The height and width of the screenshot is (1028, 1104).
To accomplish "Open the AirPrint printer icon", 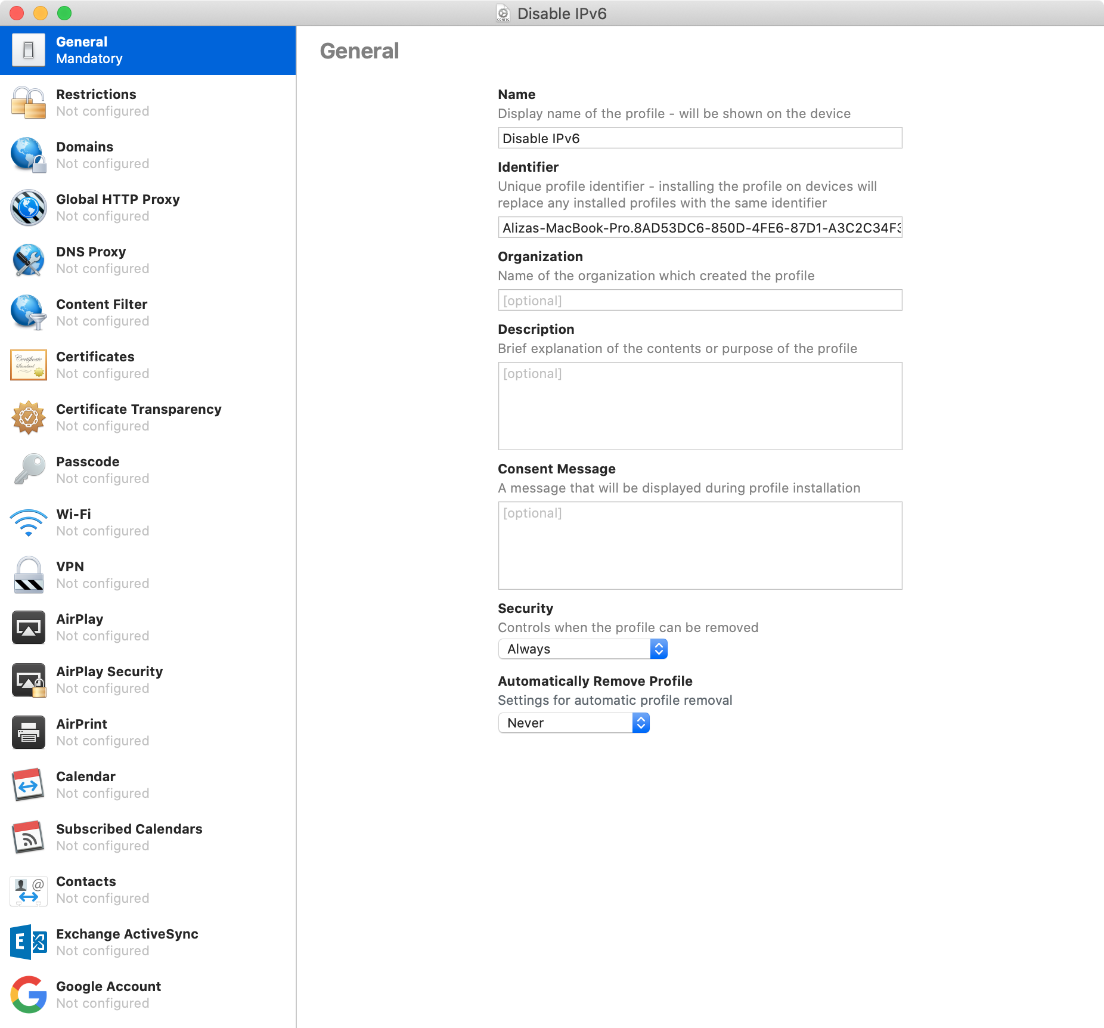I will click(28, 732).
